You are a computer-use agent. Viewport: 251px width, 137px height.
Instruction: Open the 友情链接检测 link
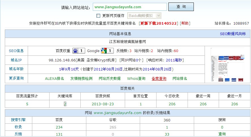click(x=81, y=78)
